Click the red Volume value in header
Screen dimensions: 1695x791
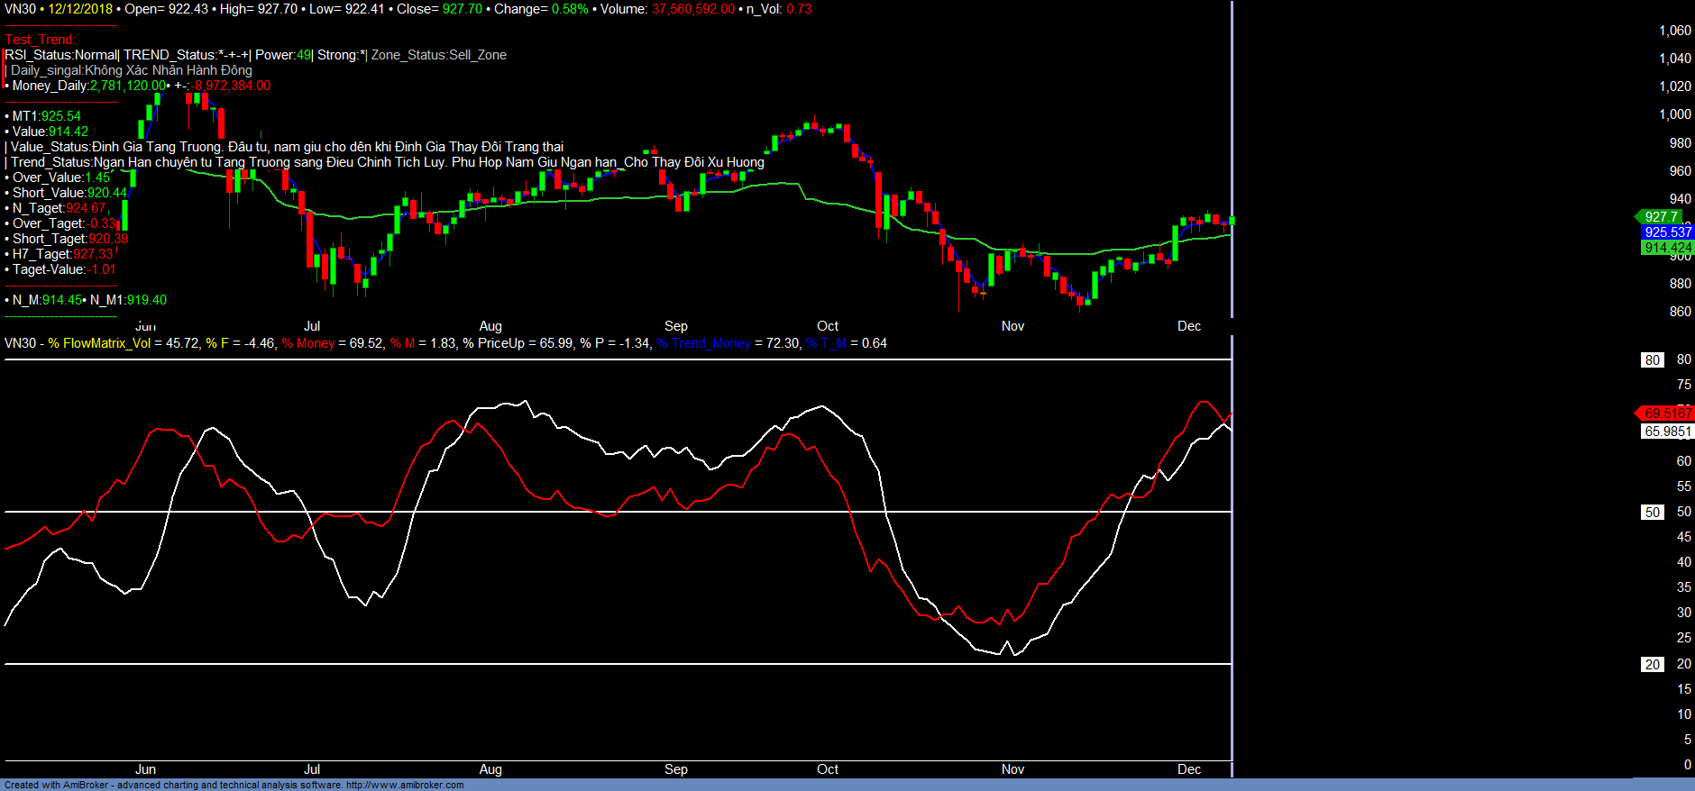tap(692, 9)
